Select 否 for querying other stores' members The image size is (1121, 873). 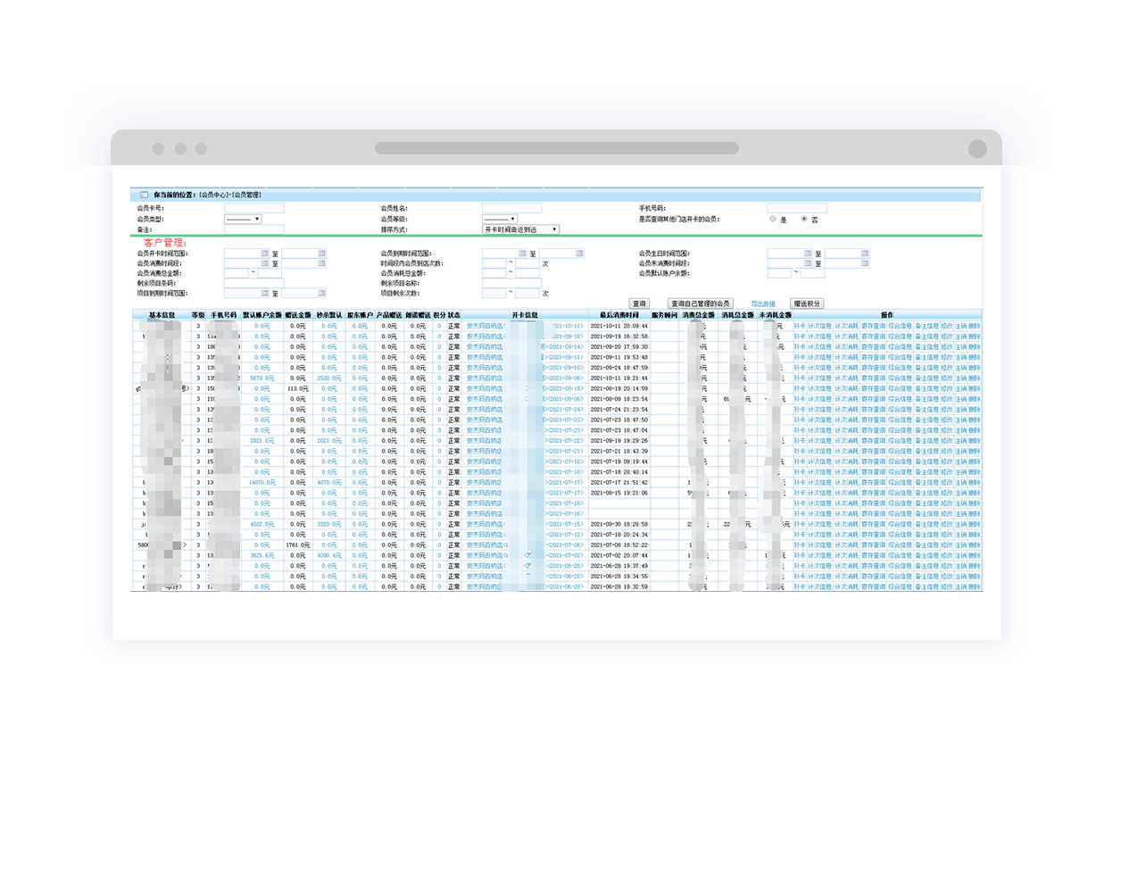click(x=804, y=219)
